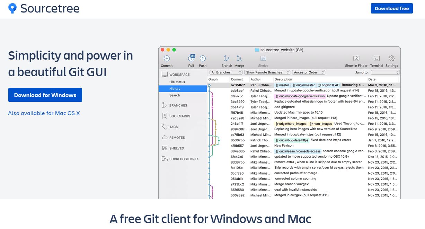Open the Ancestor Order dropdown
This screenshot has width=425, height=229.
309,72
